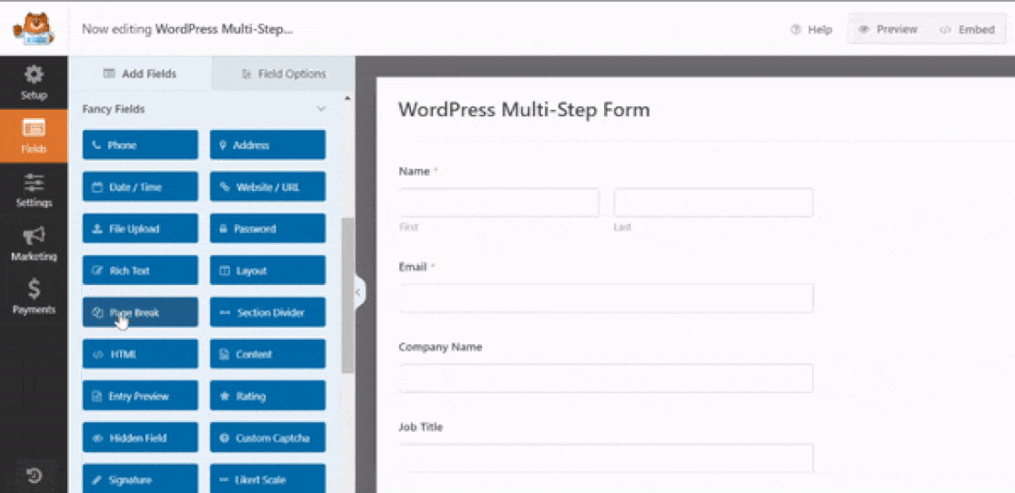This screenshot has width=1015, height=493.
Task: Add a Rich Text field
Action: 140,271
